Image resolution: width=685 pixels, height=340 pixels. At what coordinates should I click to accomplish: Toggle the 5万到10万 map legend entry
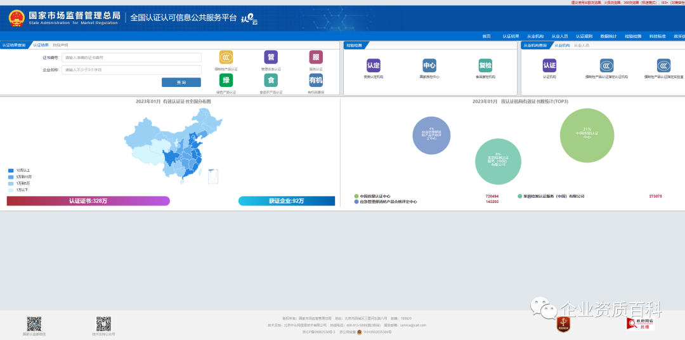(x=20, y=177)
